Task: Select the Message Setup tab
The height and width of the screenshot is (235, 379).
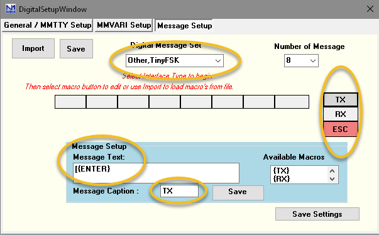Action: point(184,26)
